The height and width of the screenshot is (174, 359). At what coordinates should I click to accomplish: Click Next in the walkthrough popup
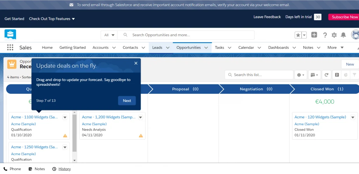point(127,100)
